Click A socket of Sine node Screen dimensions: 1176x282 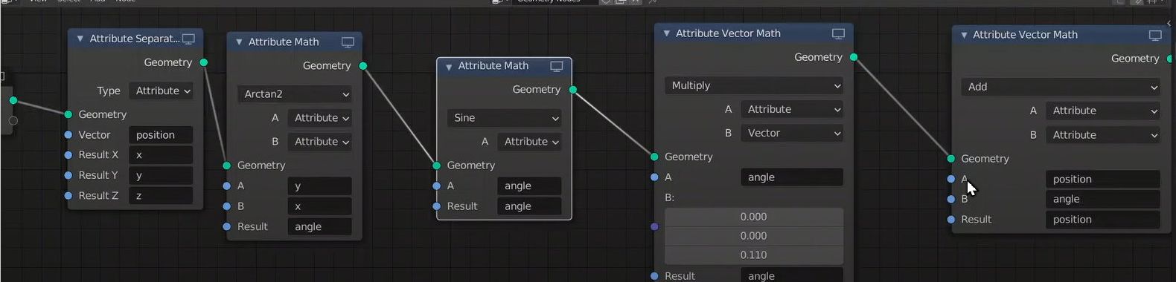pos(437,186)
